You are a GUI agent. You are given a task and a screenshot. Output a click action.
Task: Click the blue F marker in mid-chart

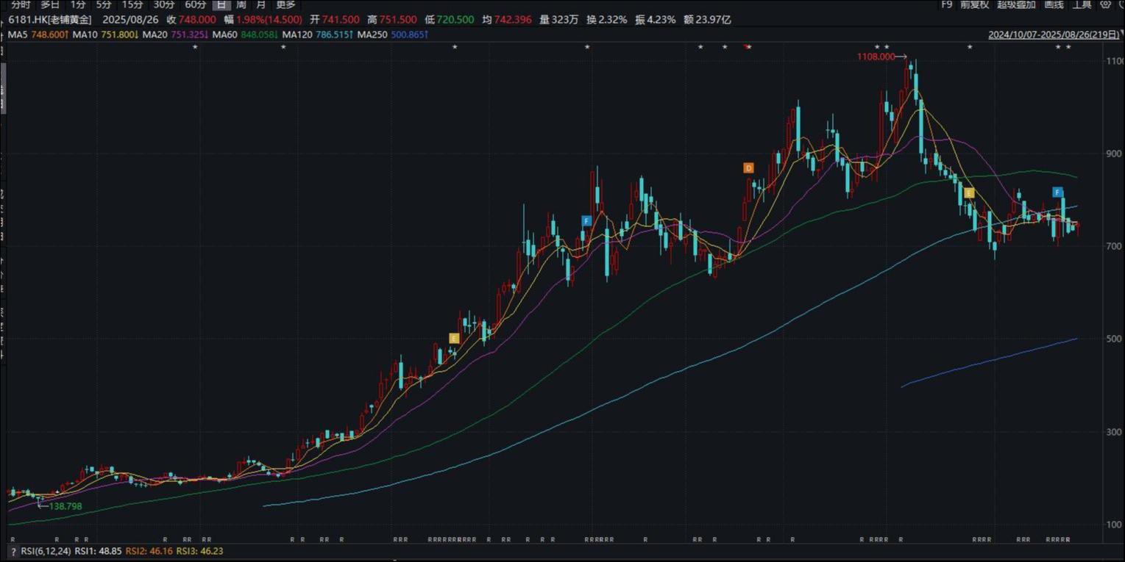[586, 220]
